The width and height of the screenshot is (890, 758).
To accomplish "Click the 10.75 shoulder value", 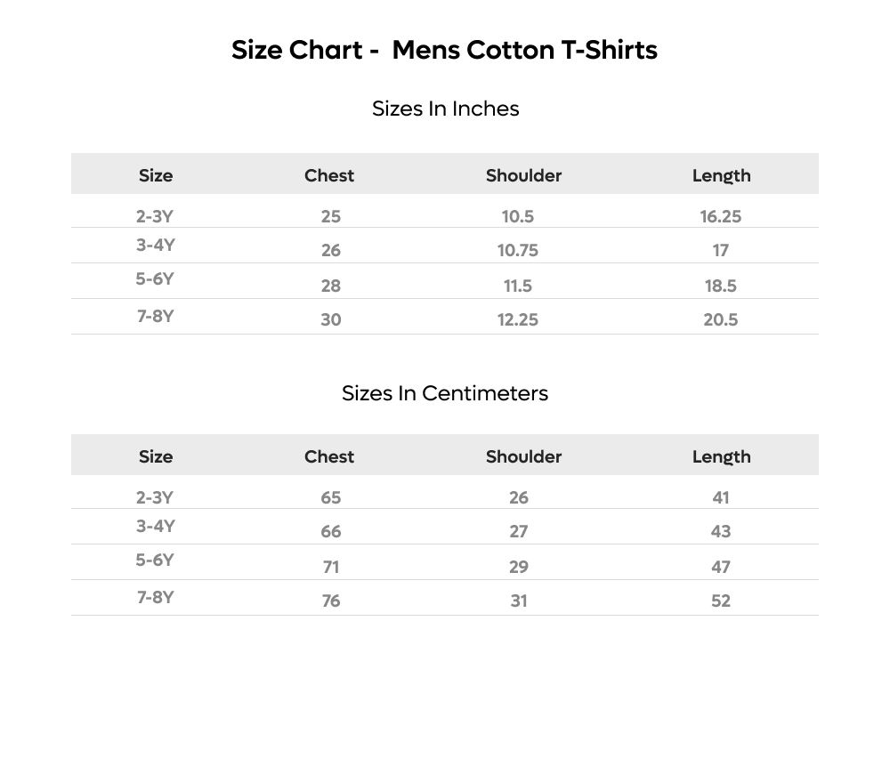I will click(x=518, y=250).
